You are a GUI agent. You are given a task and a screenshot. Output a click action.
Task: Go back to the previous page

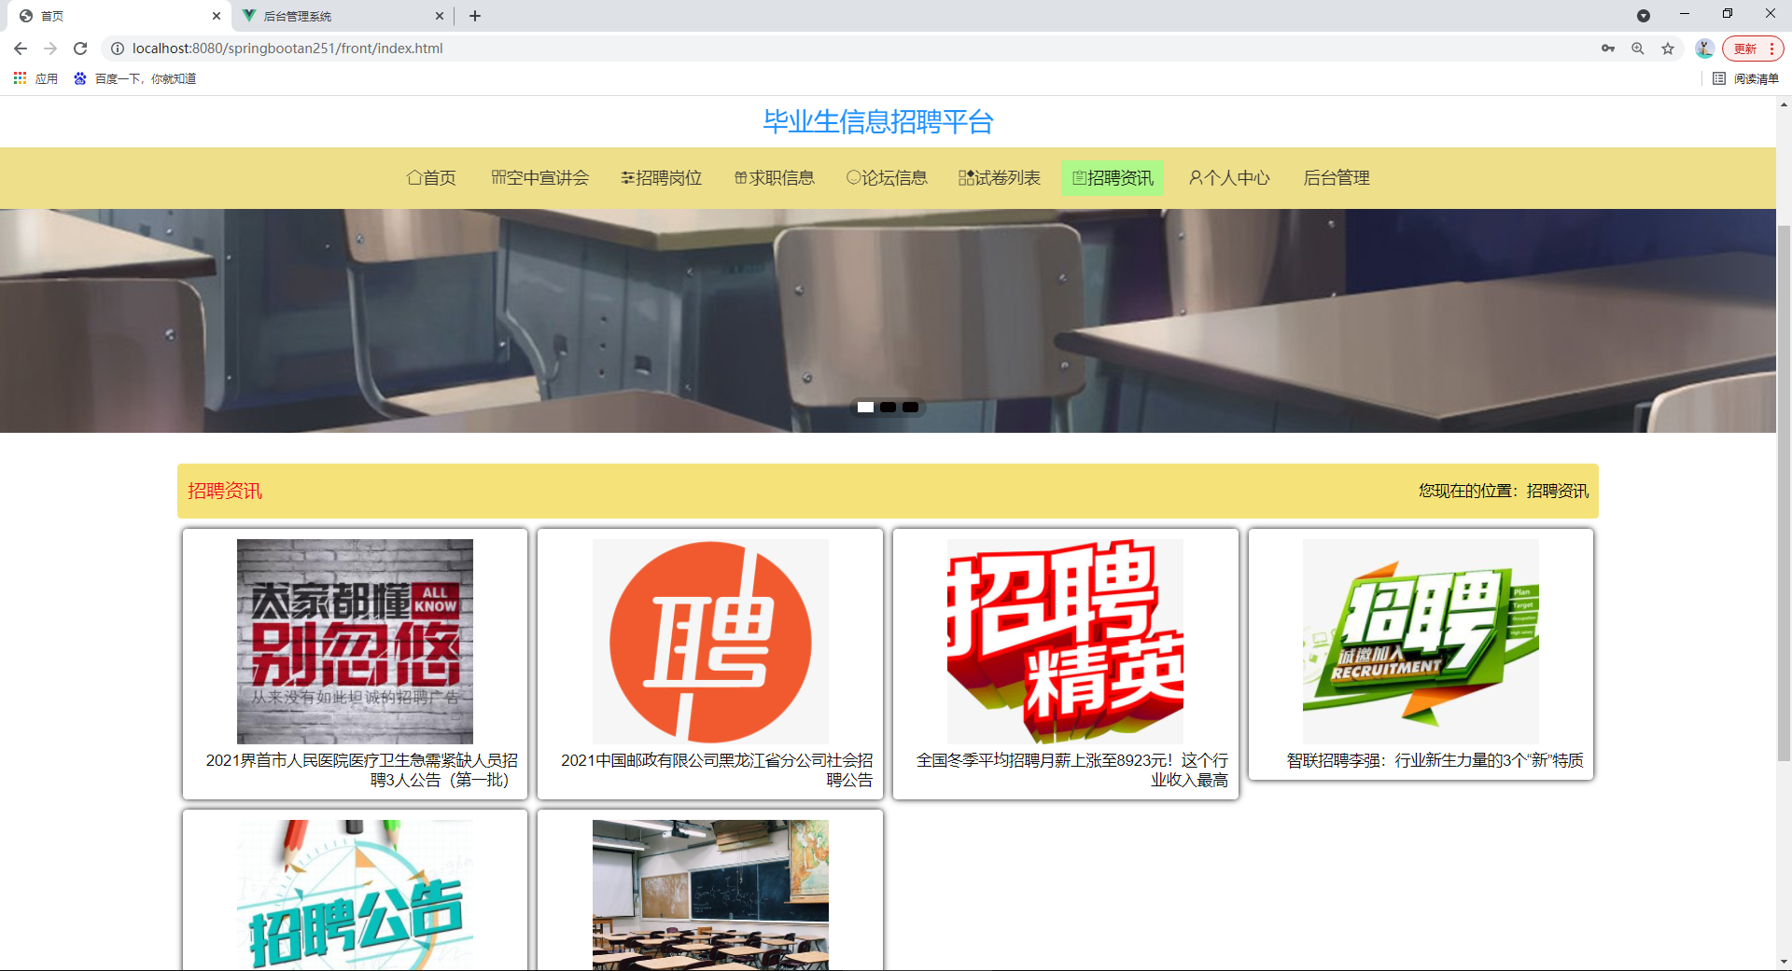coord(21,49)
